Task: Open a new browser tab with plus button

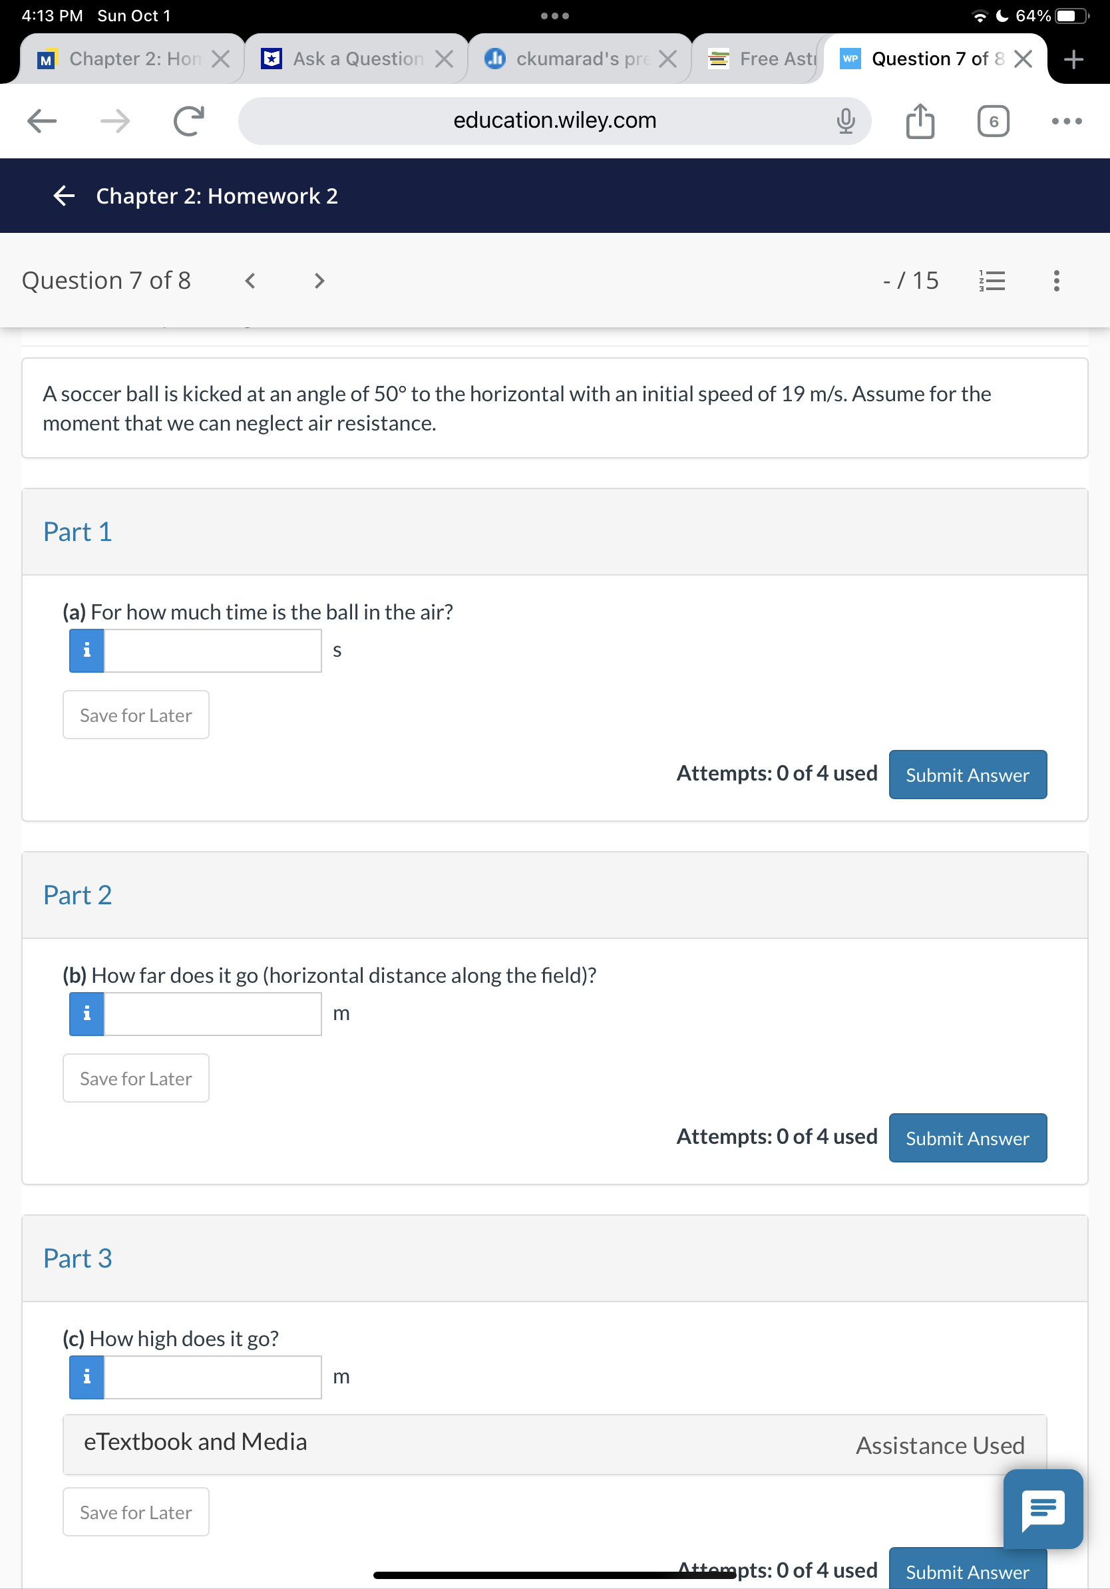Action: (x=1073, y=58)
